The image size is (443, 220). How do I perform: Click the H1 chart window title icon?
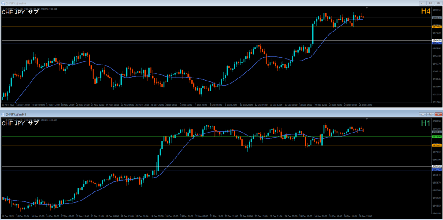3,114
